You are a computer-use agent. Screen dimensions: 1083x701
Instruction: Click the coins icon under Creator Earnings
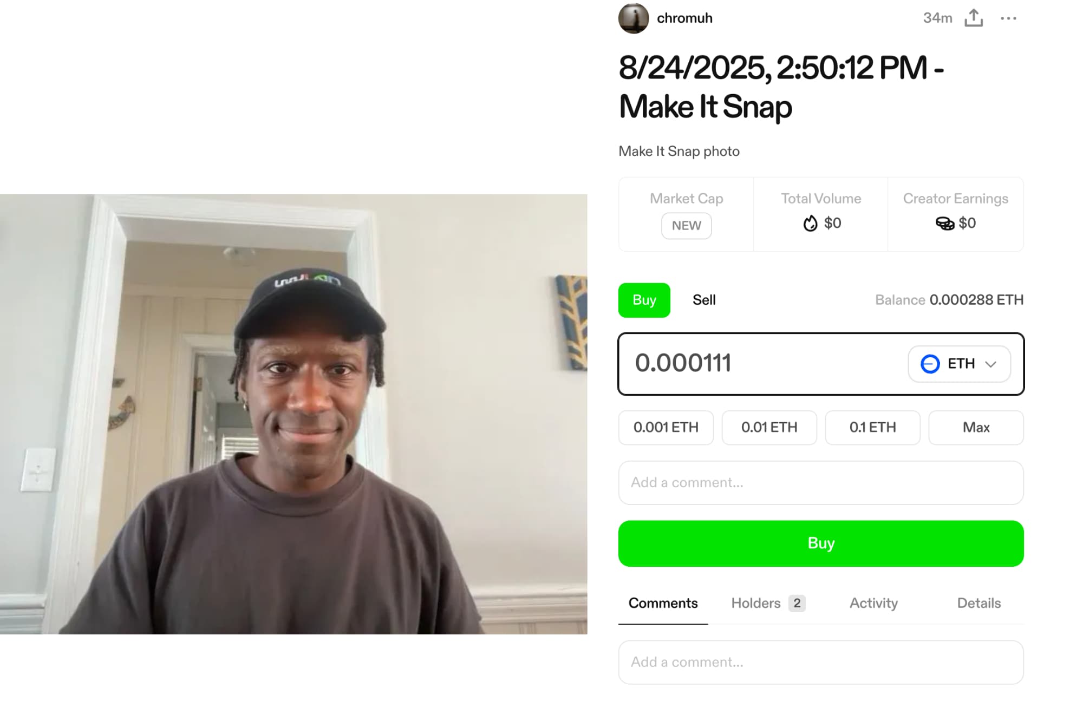click(x=945, y=223)
